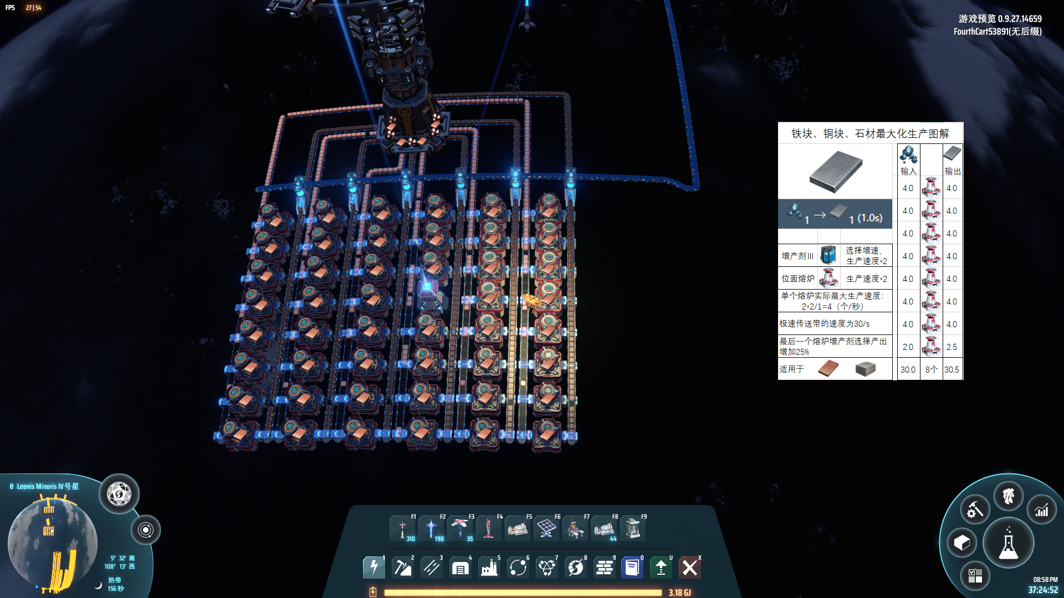Select the production facility category icon
Image resolution: width=1064 pixels, height=598 pixels.
(x=489, y=567)
